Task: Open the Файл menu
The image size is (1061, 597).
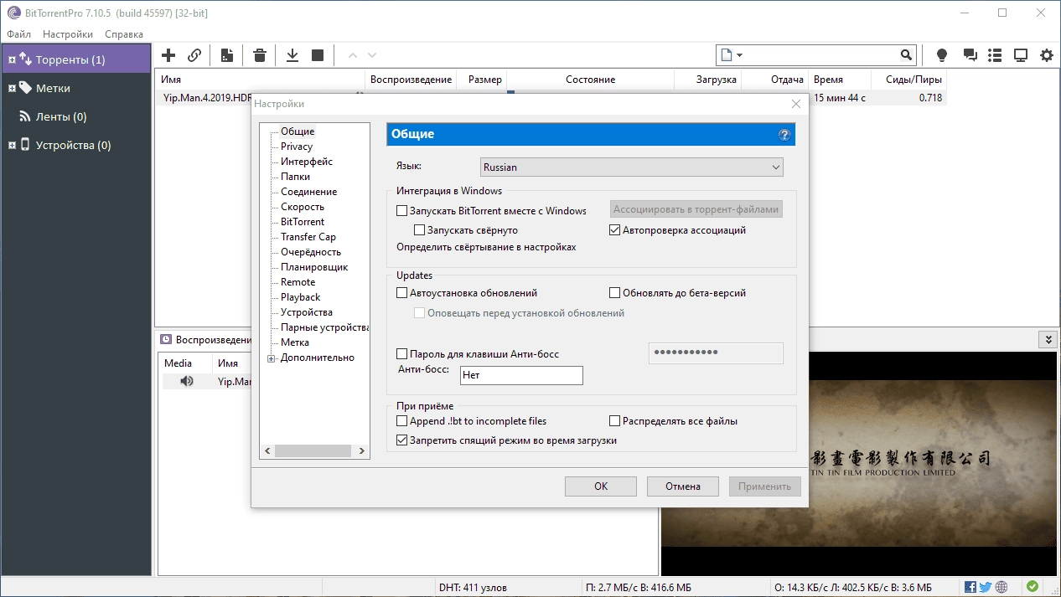Action: tap(18, 34)
